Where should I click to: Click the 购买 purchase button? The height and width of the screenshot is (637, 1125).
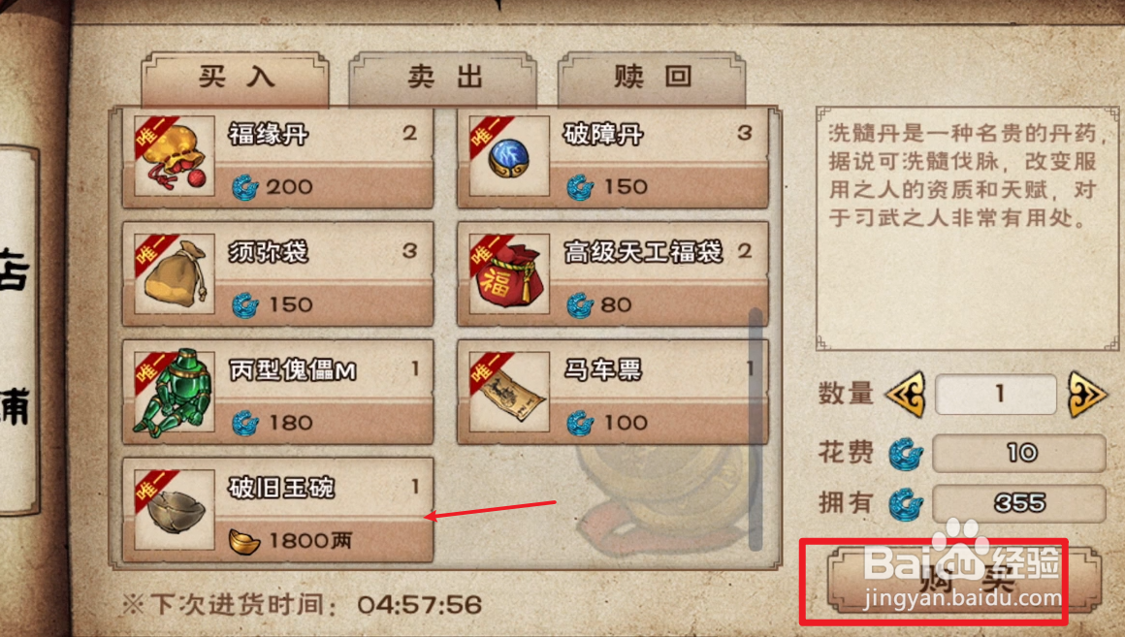pyautogui.click(x=964, y=581)
